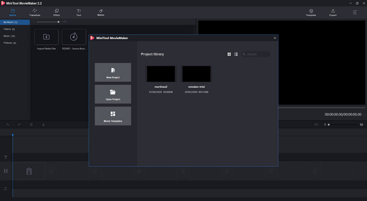Click the 29/05/2020 09:57AM project date
The width and height of the screenshot is (367, 201).
click(x=196, y=92)
